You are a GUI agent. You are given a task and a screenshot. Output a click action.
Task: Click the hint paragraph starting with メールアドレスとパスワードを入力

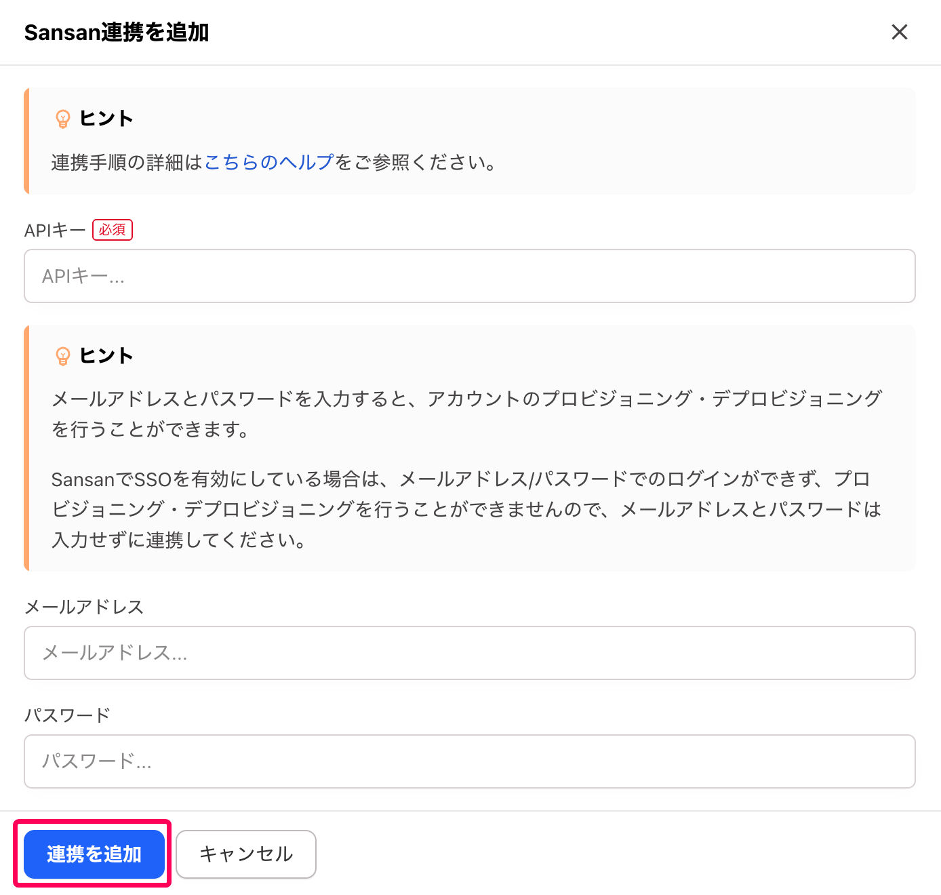[466, 414]
